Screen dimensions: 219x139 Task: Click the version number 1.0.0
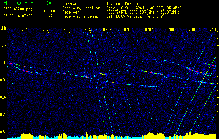(47, 3)
